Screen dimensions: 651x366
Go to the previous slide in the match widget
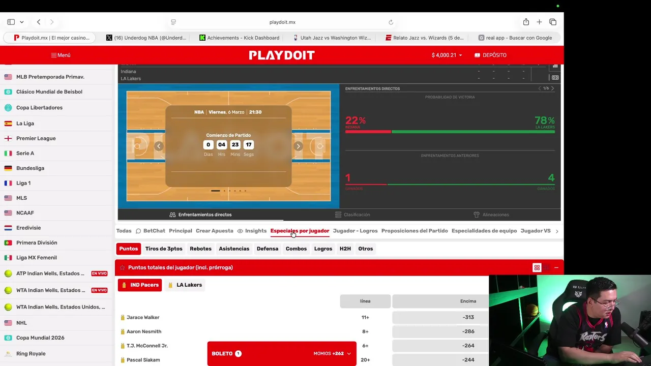[x=159, y=146]
